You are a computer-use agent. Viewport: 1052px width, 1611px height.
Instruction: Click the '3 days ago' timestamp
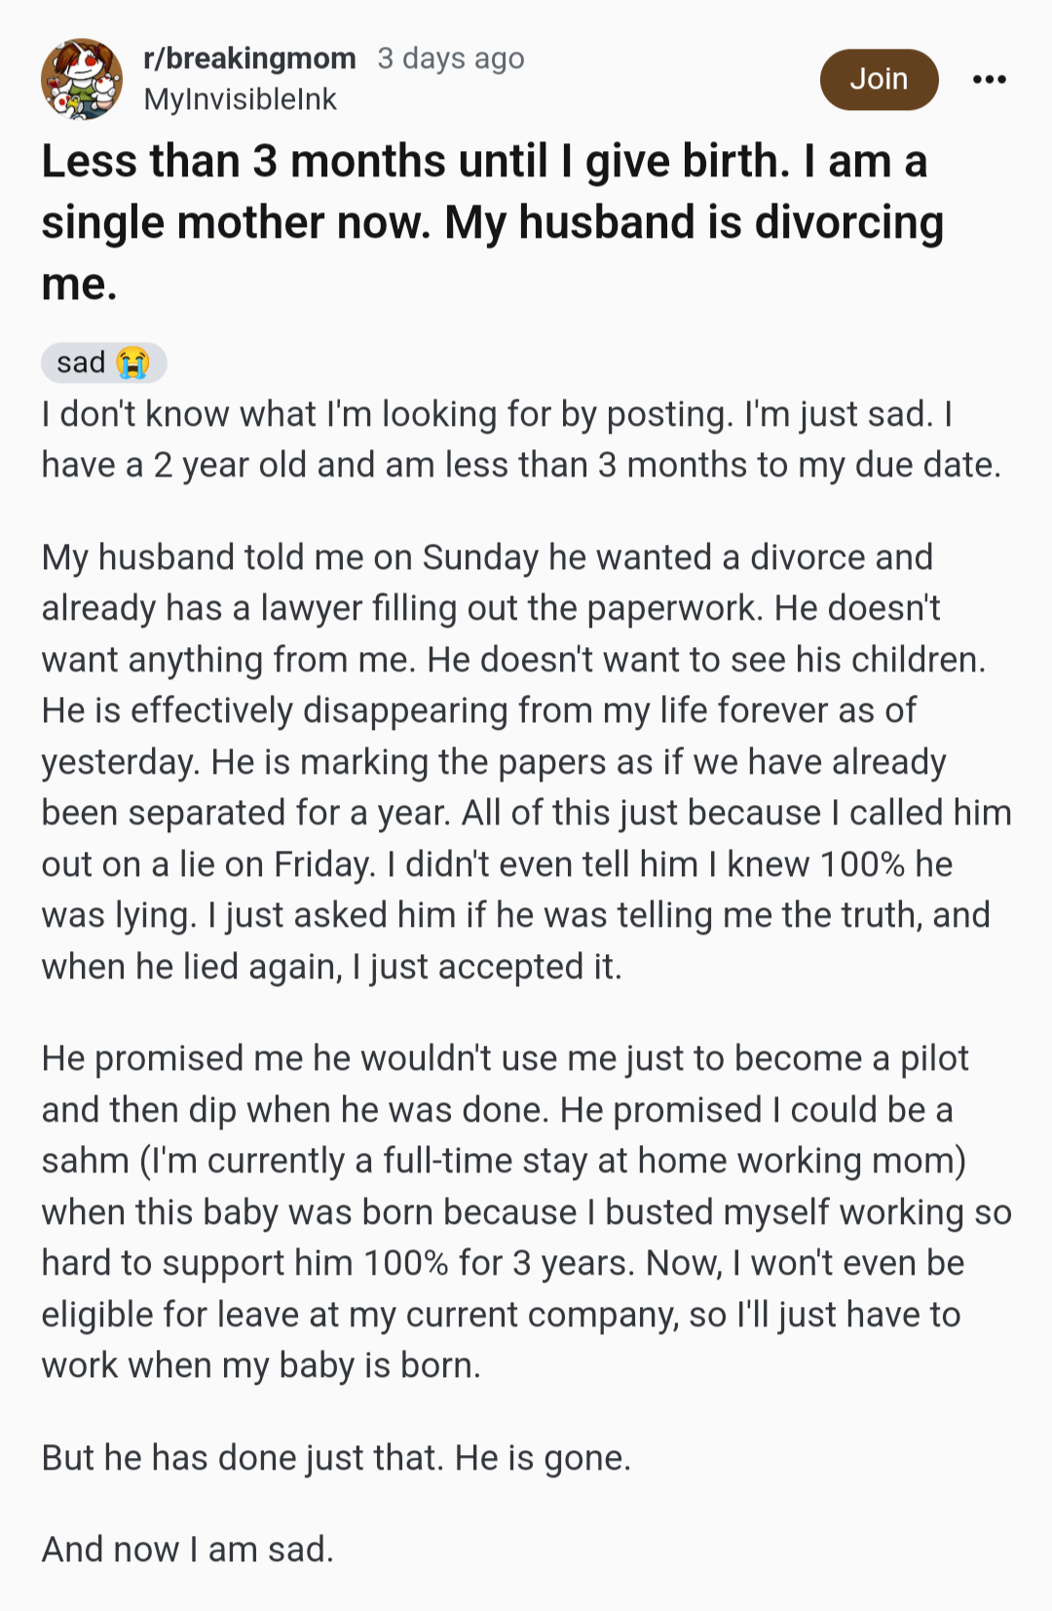[x=451, y=58]
